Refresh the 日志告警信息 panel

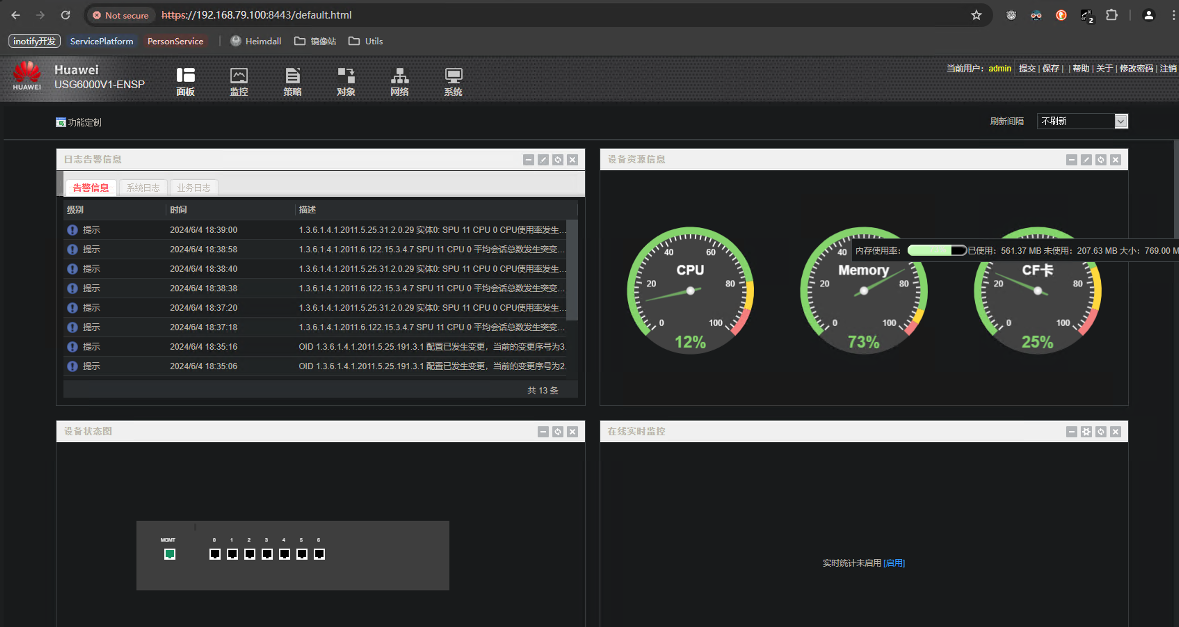point(558,160)
